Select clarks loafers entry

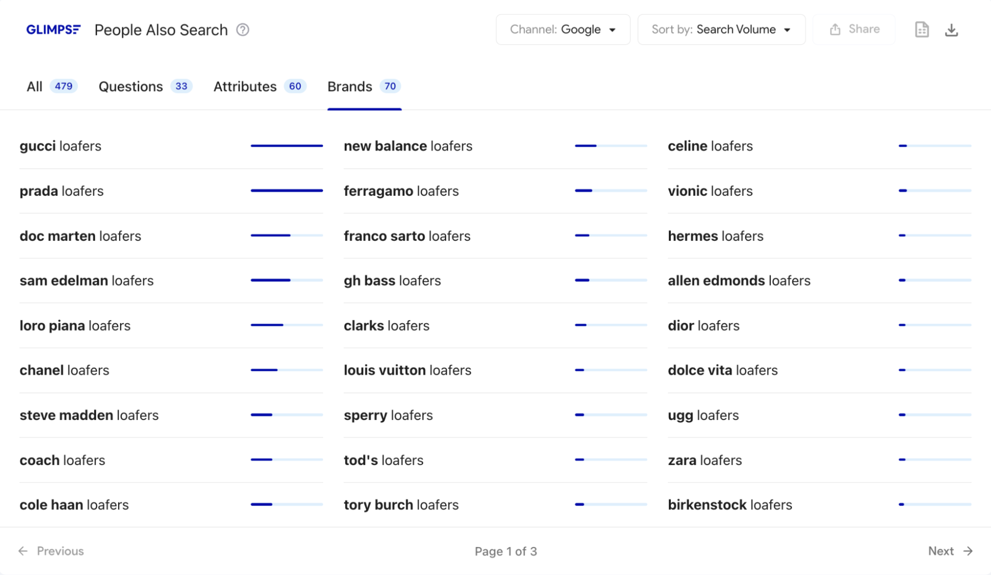pyautogui.click(x=495, y=326)
